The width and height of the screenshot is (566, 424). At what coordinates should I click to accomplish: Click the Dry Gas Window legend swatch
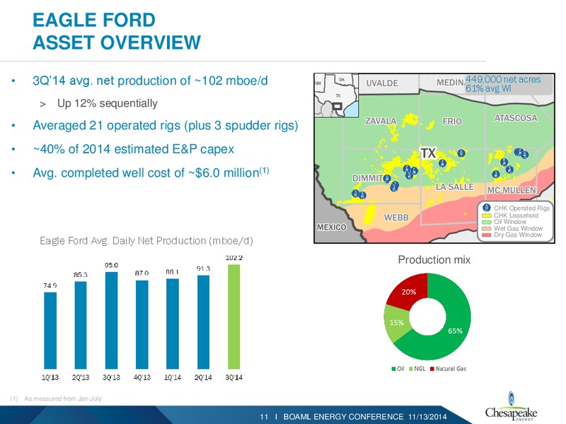pyautogui.click(x=487, y=235)
